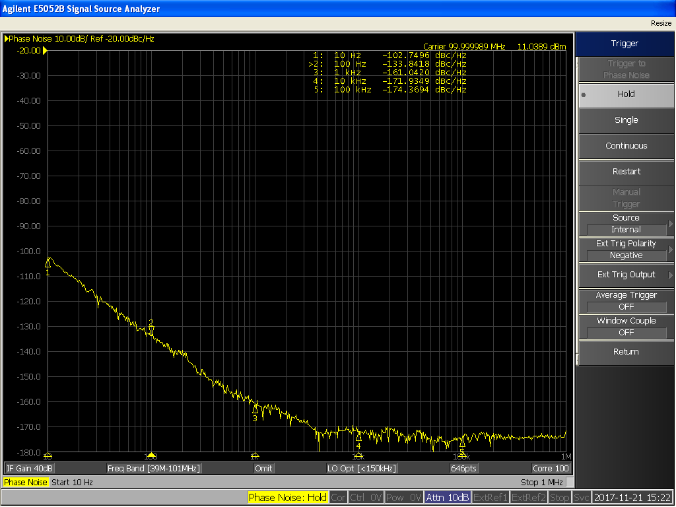Select marker 4 at 10 kHz
Image resolution: width=676 pixels, height=507 pixels.
coord(358,437)
